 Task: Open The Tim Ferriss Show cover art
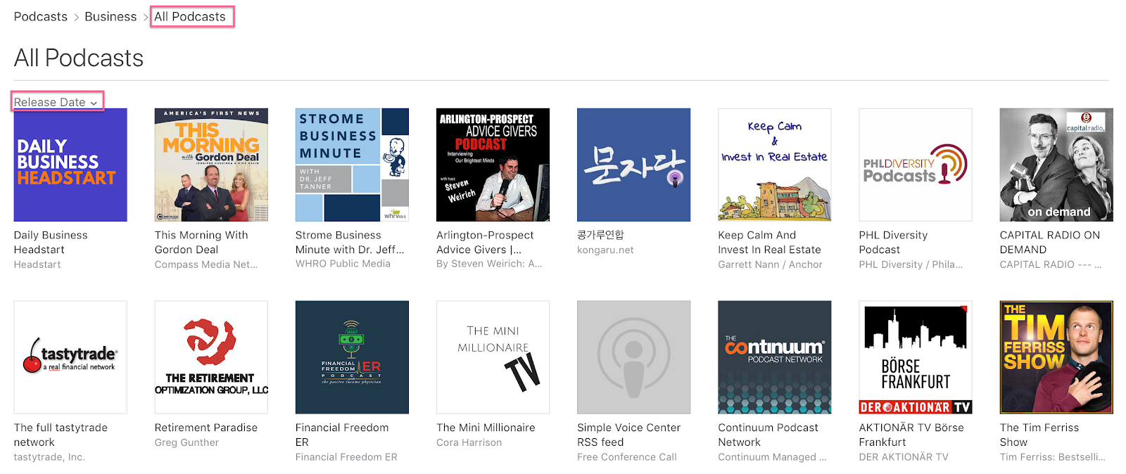tap(1056, 357)
